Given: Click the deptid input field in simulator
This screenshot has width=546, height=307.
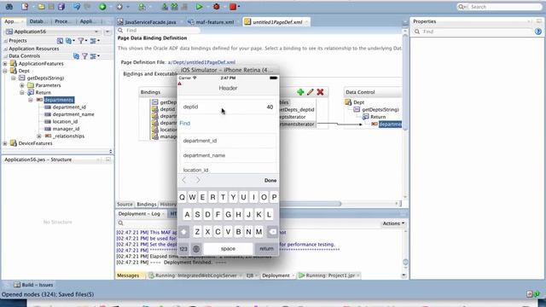Looking at the screenshot, I should pos(228,107).
